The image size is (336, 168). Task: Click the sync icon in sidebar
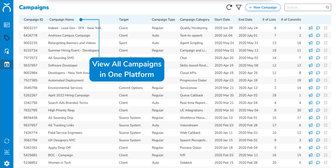pyautogui.click(x=7, y=141)
